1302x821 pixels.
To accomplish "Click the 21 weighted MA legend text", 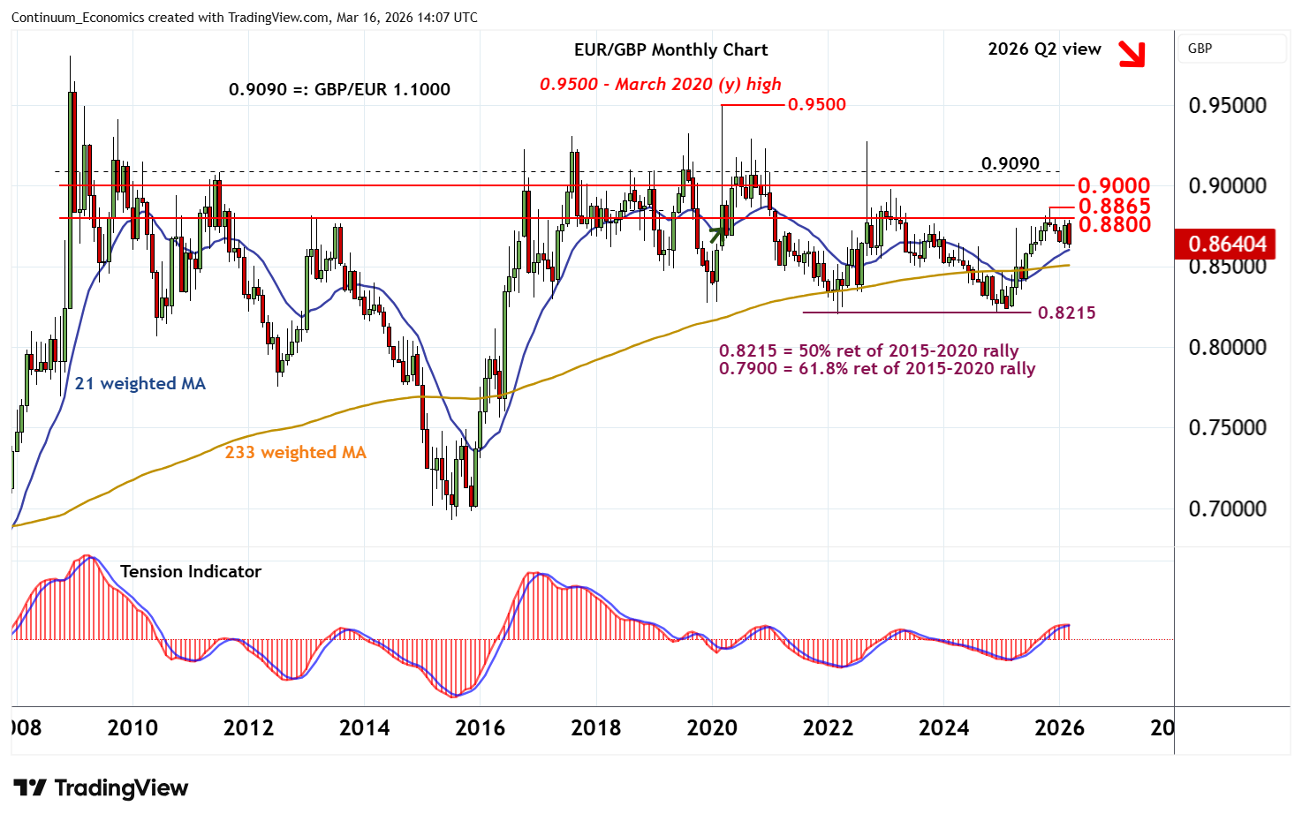I will coord(140,383).
